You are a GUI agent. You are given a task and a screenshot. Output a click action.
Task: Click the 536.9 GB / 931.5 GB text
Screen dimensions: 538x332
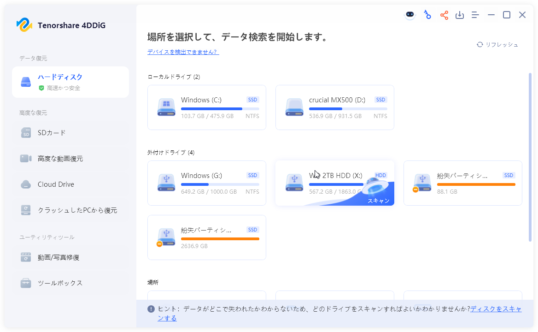(335, 116)
